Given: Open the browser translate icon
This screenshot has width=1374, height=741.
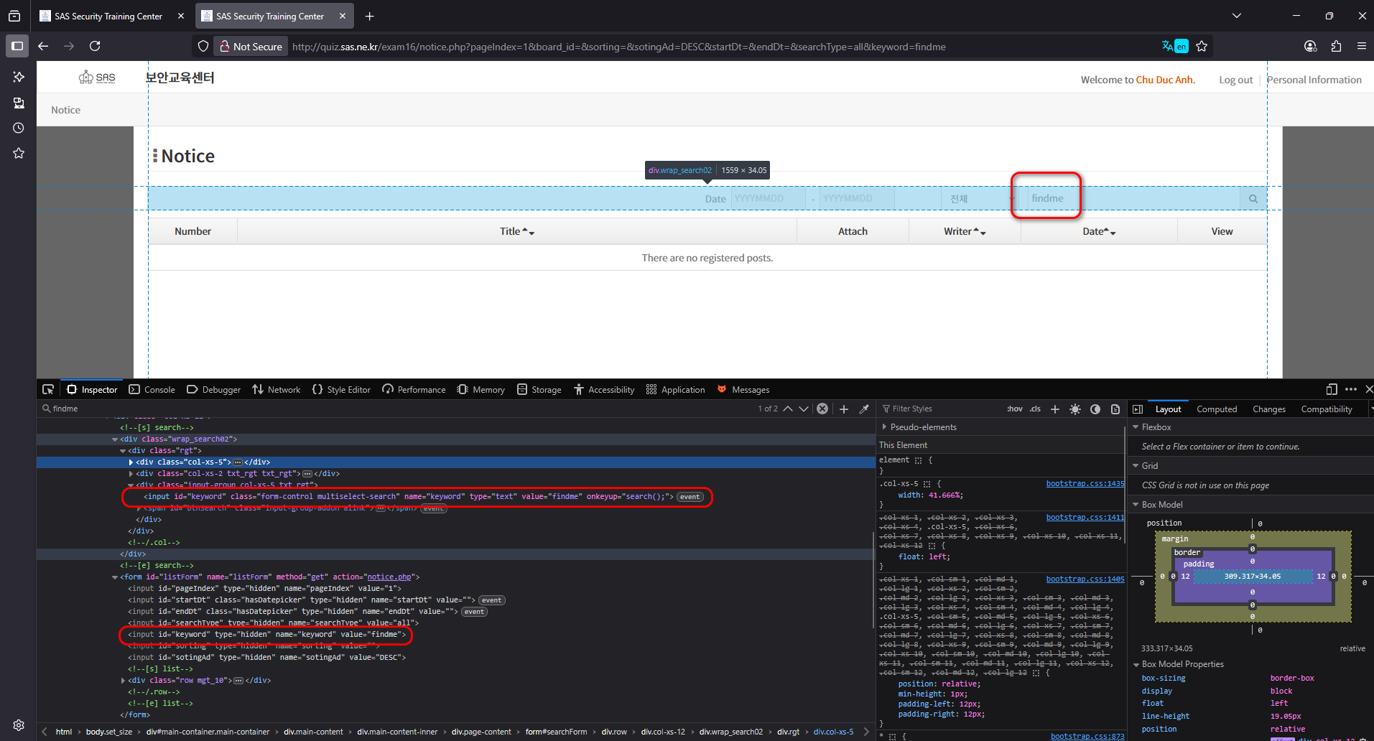Looking at the screenshot, I should click(x=1174, y=47).
